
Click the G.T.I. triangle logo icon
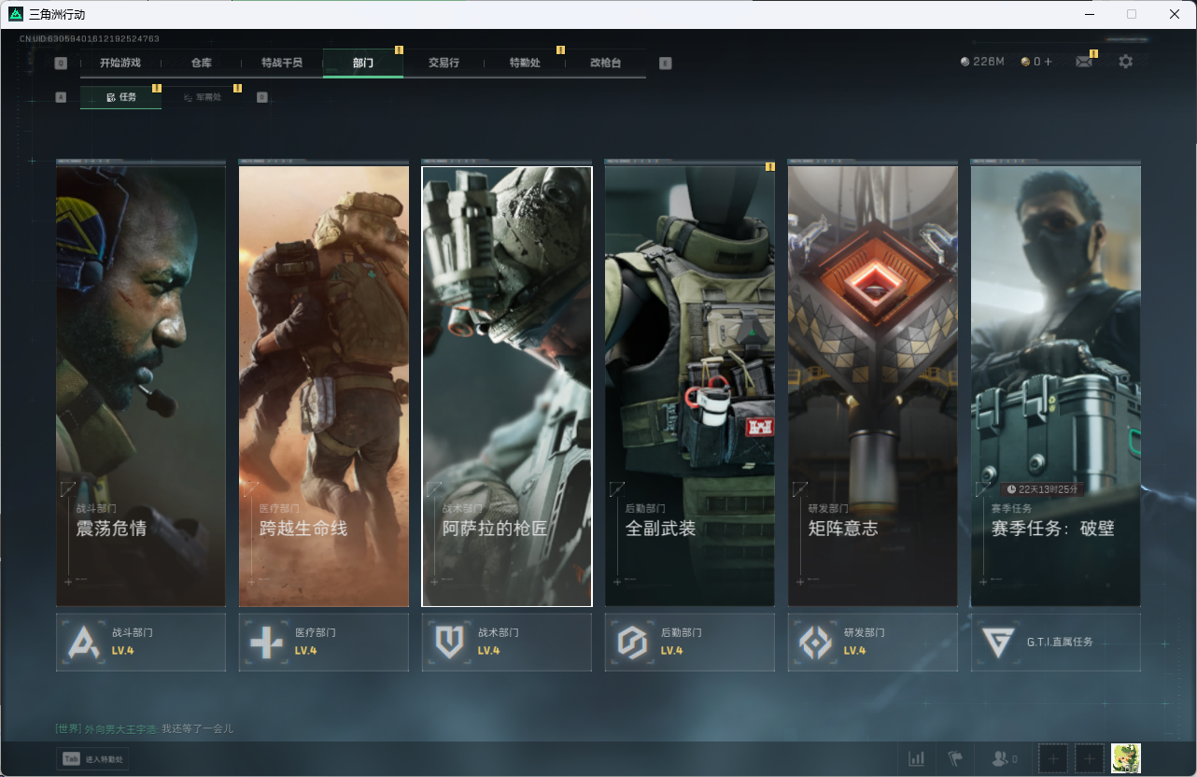998,643
